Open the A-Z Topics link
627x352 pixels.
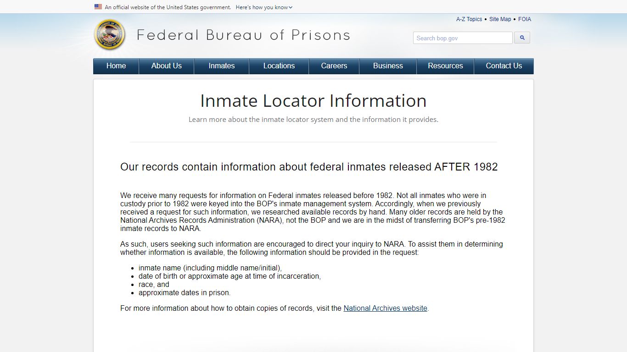pyautogui.click(x=469, y=19)
